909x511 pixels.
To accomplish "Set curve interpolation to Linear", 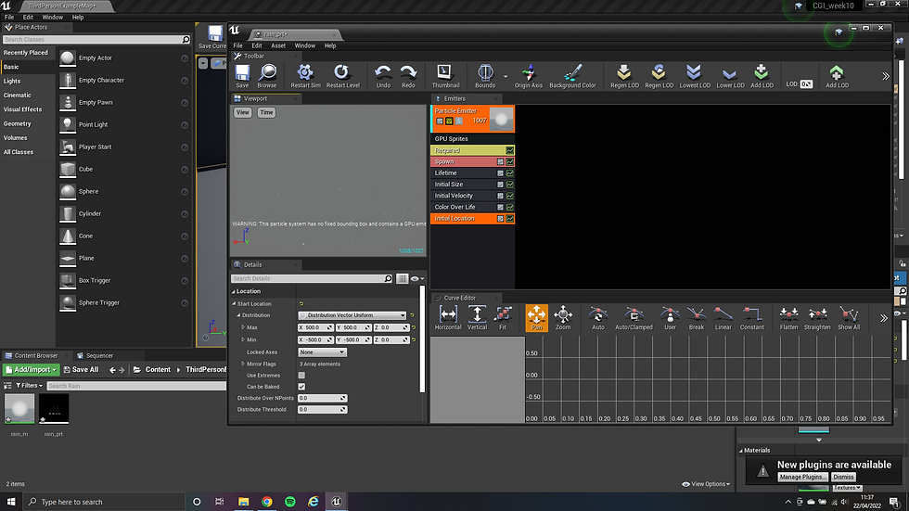I will 723,318.
